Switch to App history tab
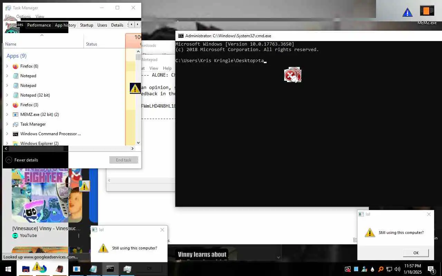 coord(65,25)
